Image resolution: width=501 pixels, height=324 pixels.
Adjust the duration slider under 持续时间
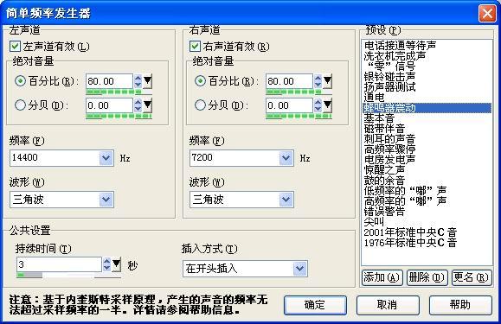[x=68, y=276]
